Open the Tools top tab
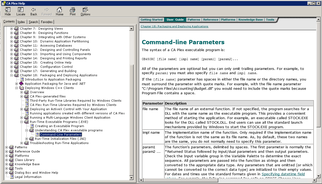The height and width of the screenshot is (184, 322). tap(270, 20)
